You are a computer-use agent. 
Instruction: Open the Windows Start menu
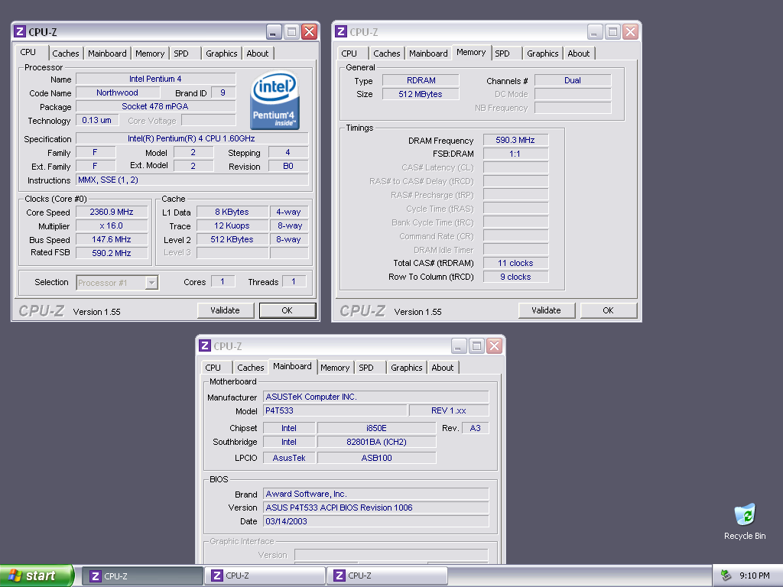[37, 576]
